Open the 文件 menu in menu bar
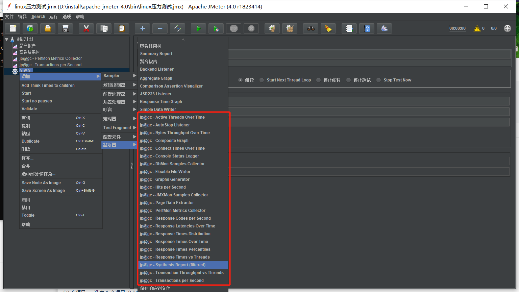The width and height of the screenshot is (519, 292). tap(9, 17)
